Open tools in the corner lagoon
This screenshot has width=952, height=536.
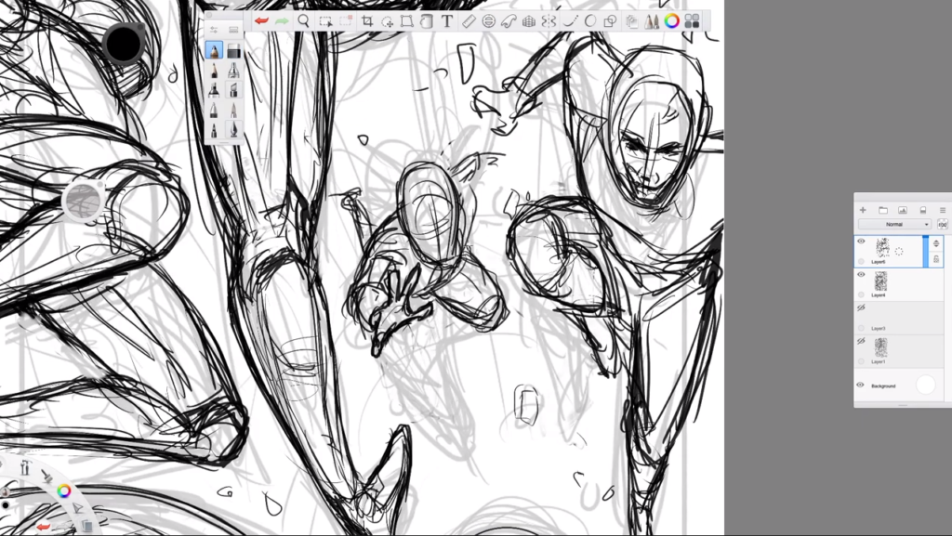coord(25,467)
